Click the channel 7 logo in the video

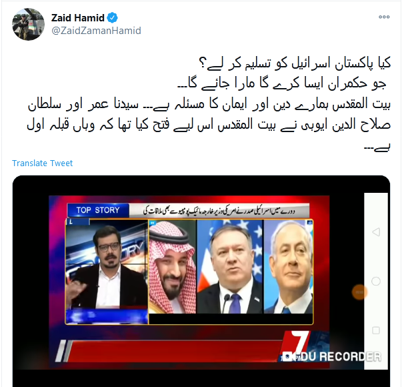point(299,342)
